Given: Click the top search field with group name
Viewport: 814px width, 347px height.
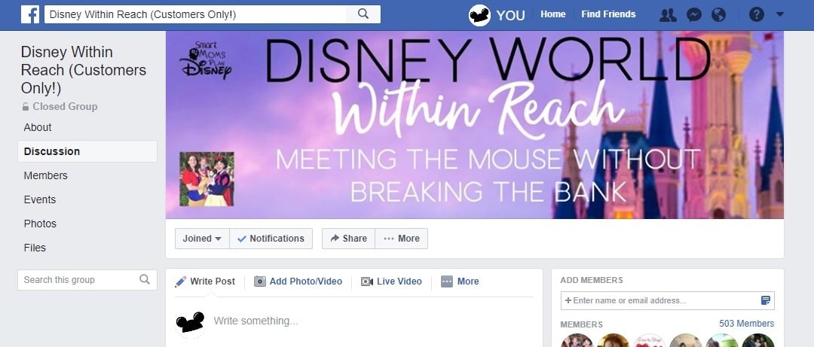Looking at the screenshot, I should (x=195, y=14).
